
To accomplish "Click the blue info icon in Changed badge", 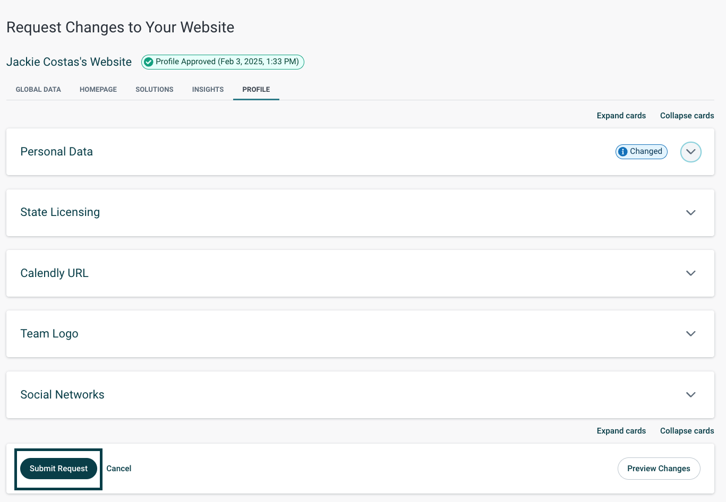I will coord(623,152).
